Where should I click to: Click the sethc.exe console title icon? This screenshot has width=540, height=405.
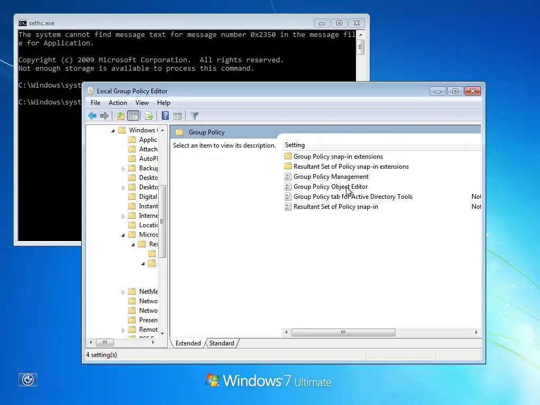tap(22, 23)
